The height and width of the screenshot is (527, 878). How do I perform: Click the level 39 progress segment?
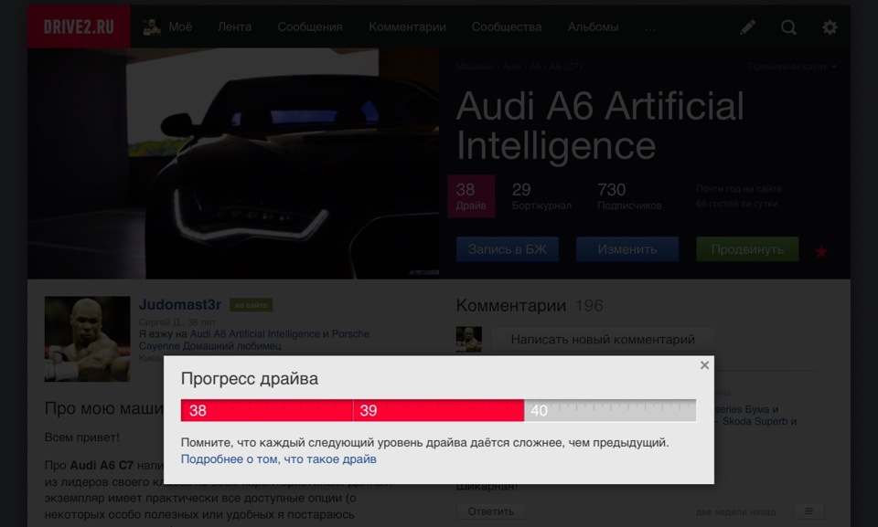pos(438,410)
